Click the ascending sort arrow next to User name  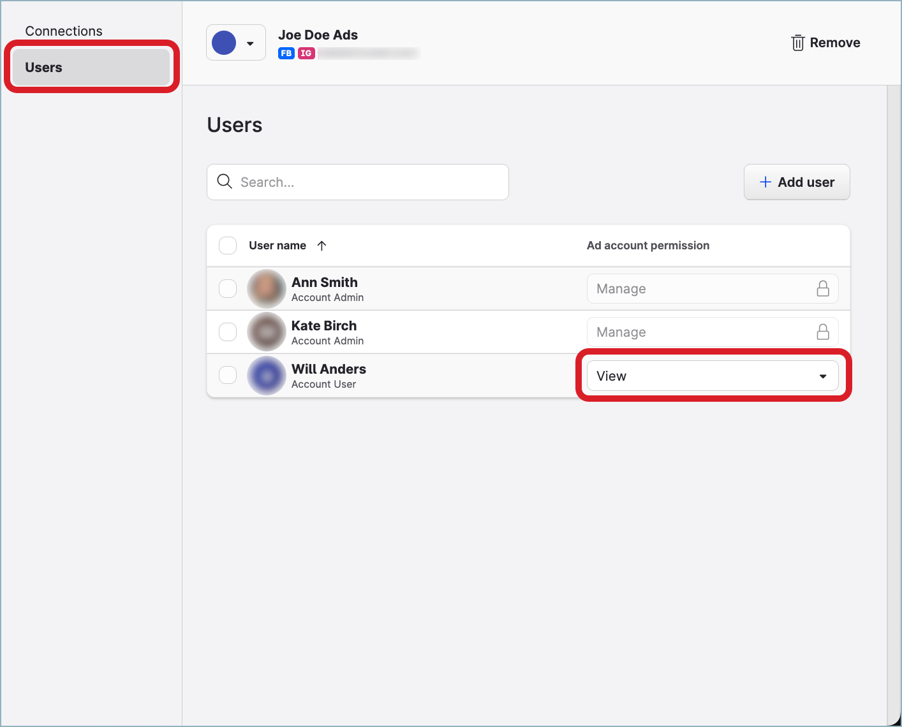(322, 246)
